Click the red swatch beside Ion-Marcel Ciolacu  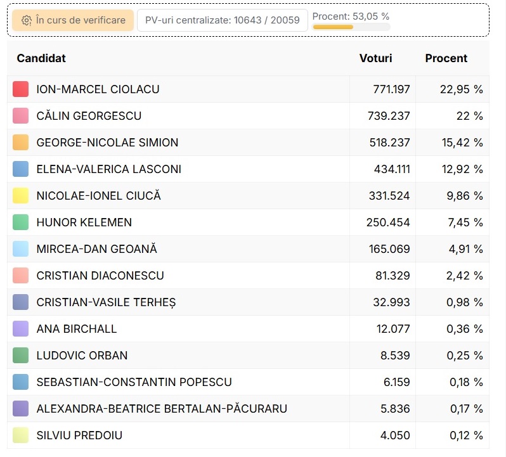(21, 89)
